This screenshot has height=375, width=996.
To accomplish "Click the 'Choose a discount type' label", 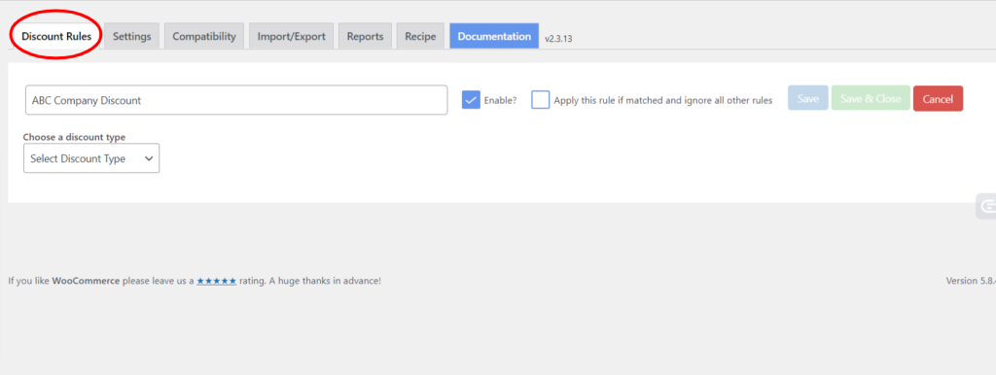I will (74, 137).
